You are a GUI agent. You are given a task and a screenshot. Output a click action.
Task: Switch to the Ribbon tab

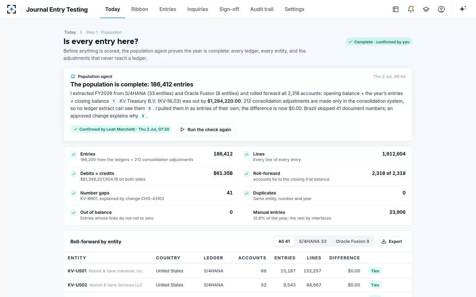139,9
